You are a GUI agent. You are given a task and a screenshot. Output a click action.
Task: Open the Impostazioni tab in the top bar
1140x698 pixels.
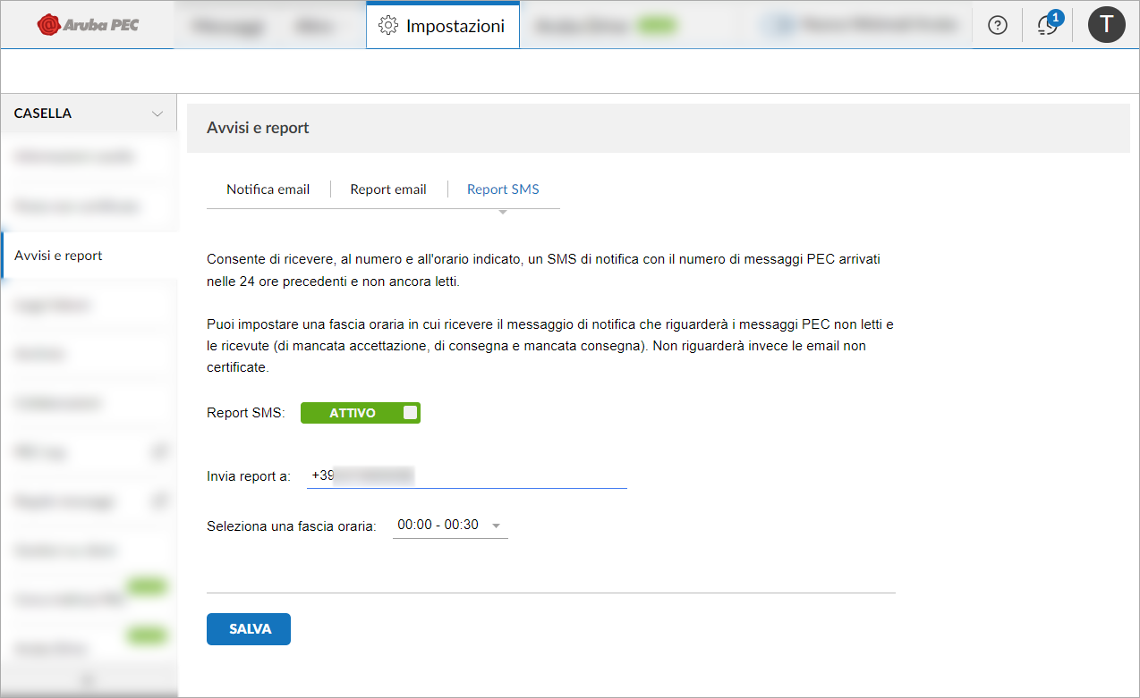442,26
